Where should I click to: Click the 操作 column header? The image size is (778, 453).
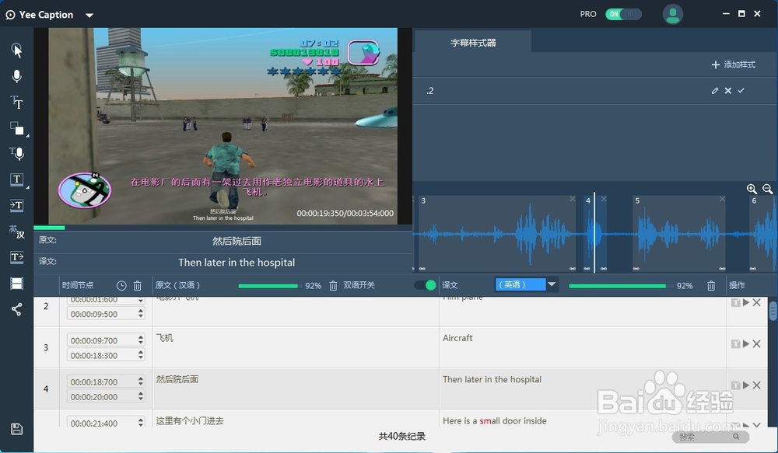coord(737,285)
